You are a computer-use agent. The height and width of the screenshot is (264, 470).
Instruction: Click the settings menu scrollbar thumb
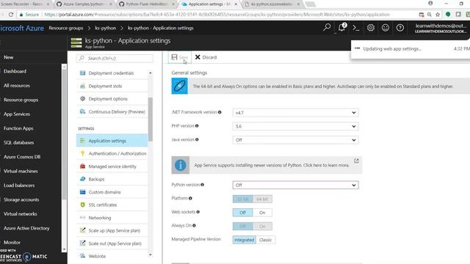(x=150, y=119)
